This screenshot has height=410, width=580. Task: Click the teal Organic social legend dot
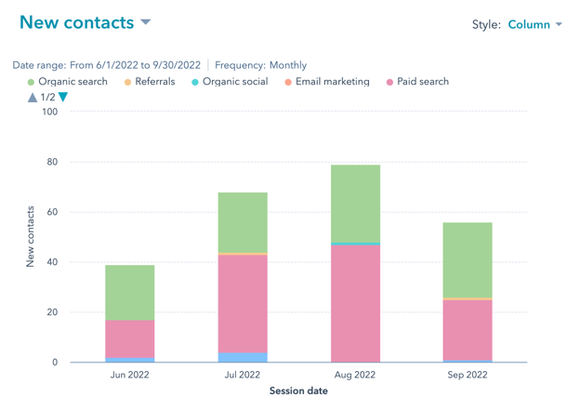(195, 82)
